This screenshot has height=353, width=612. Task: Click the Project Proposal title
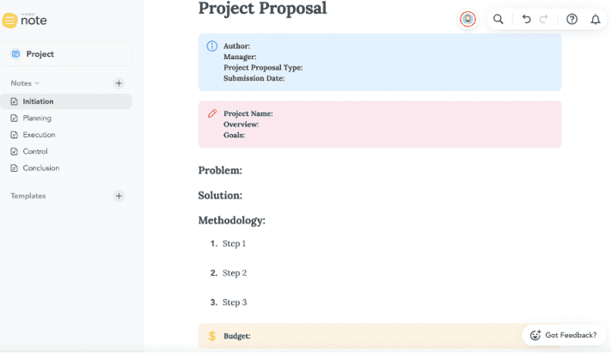click(262, 9)
